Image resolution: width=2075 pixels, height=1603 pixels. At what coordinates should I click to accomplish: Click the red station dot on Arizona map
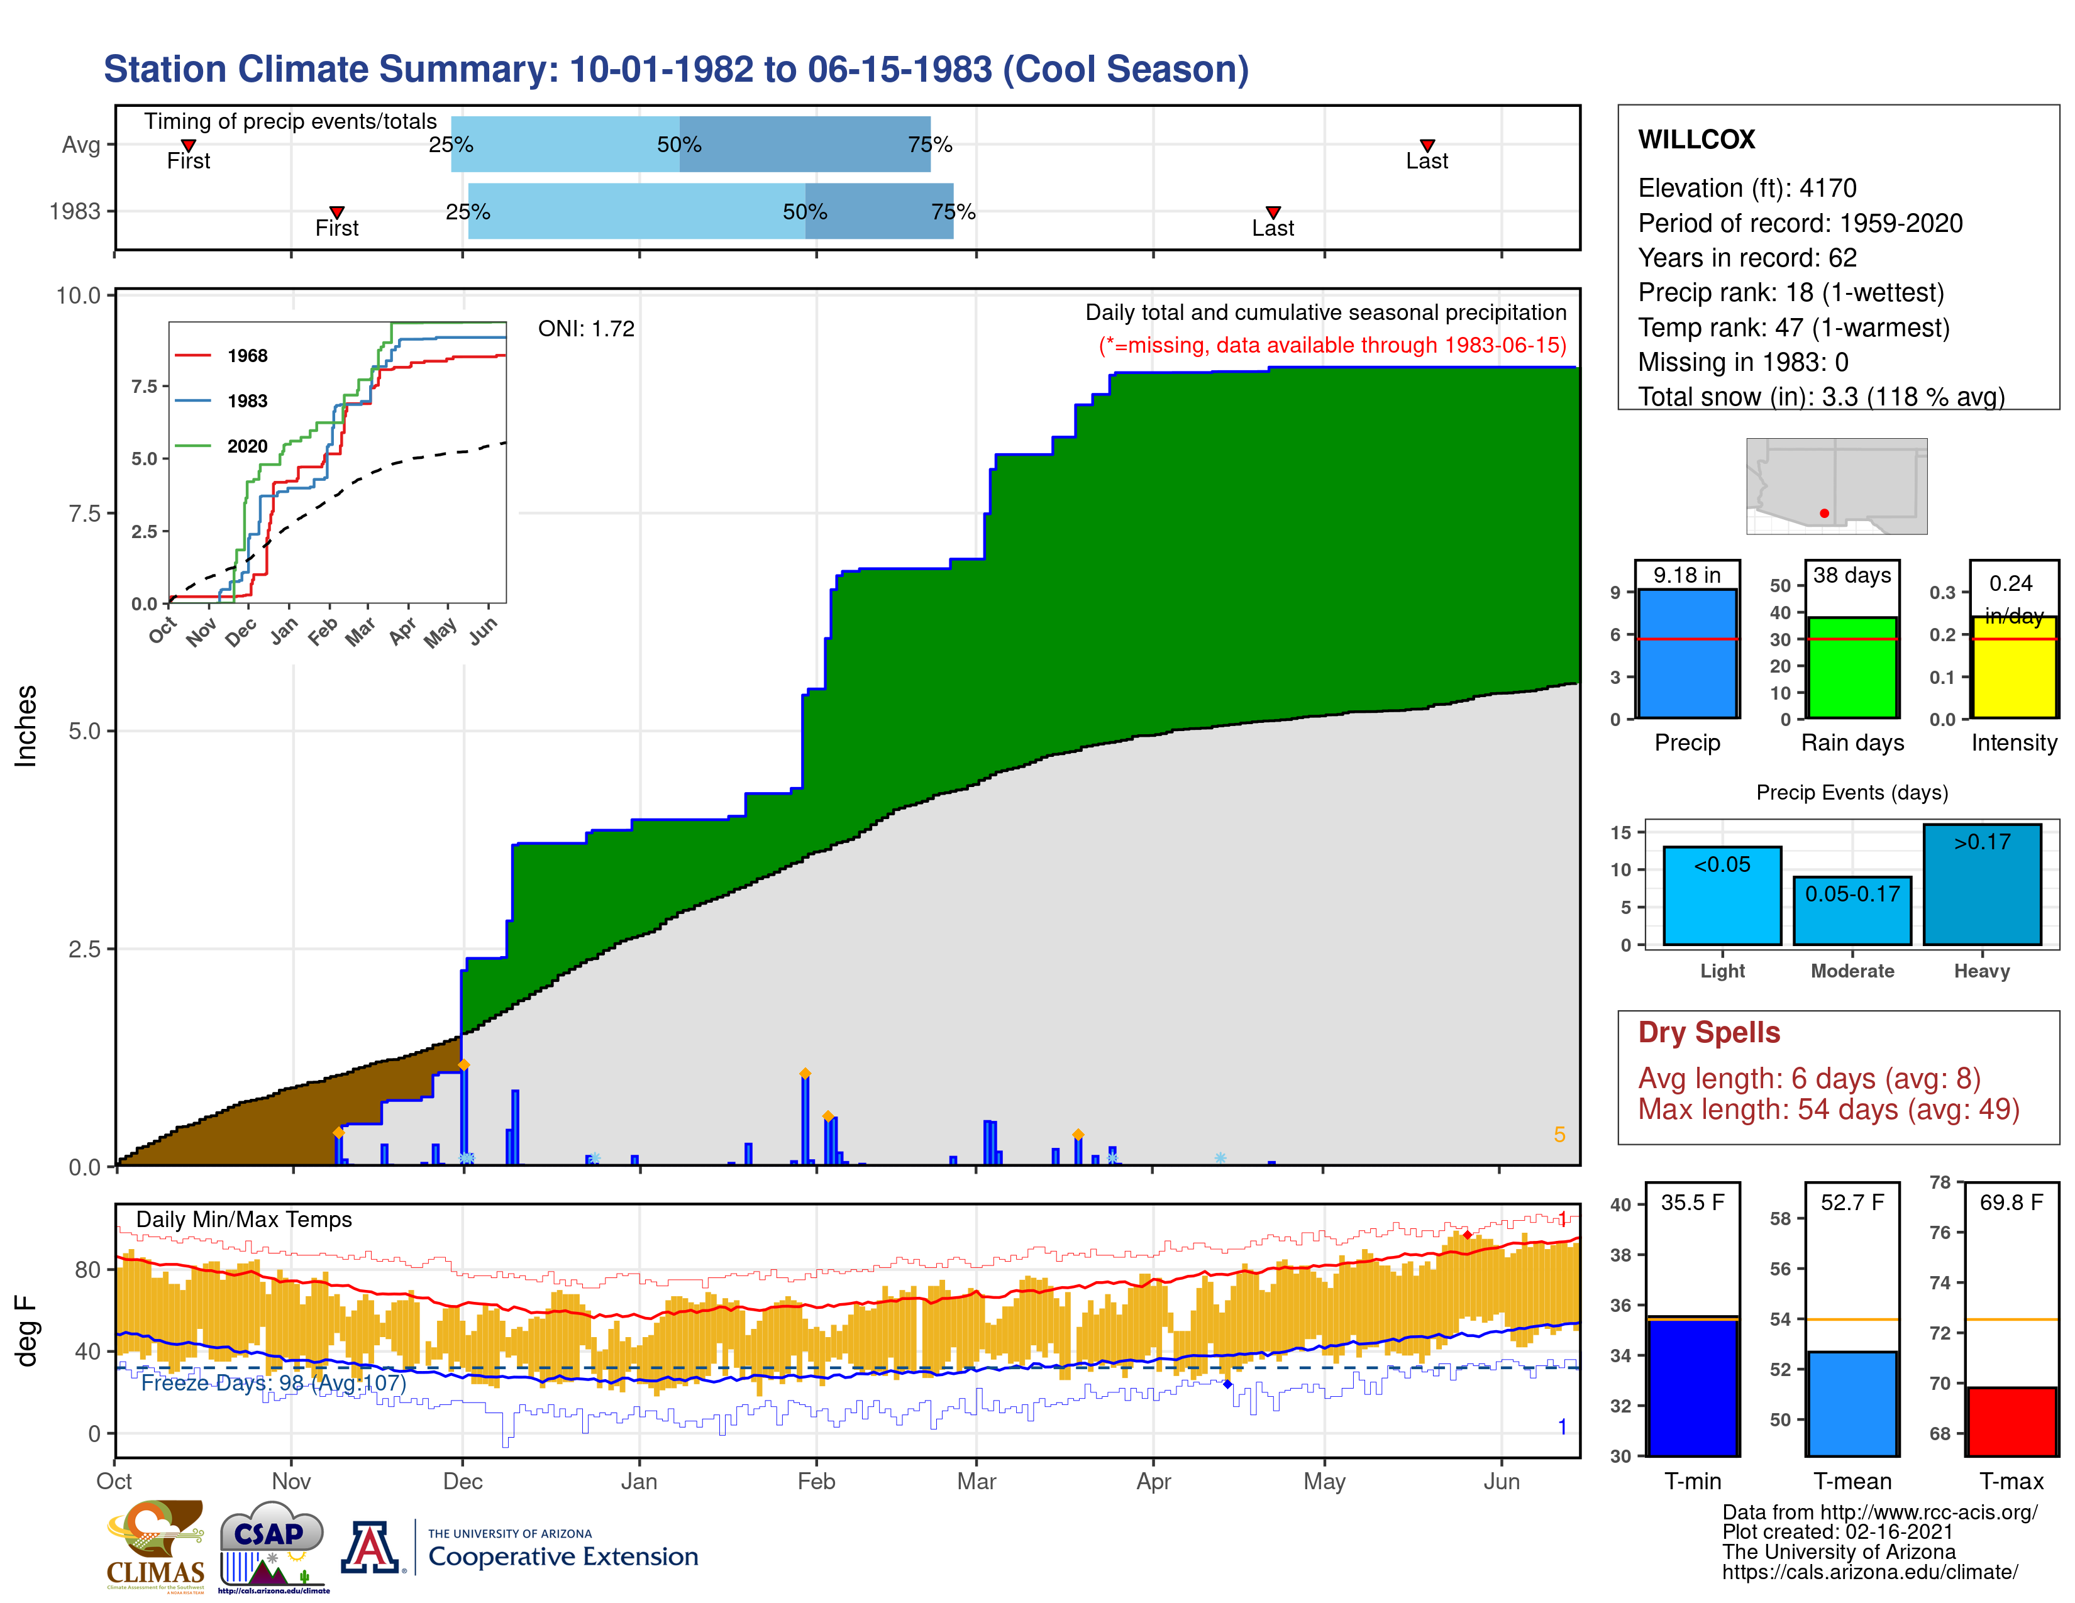click(1824, 513)
